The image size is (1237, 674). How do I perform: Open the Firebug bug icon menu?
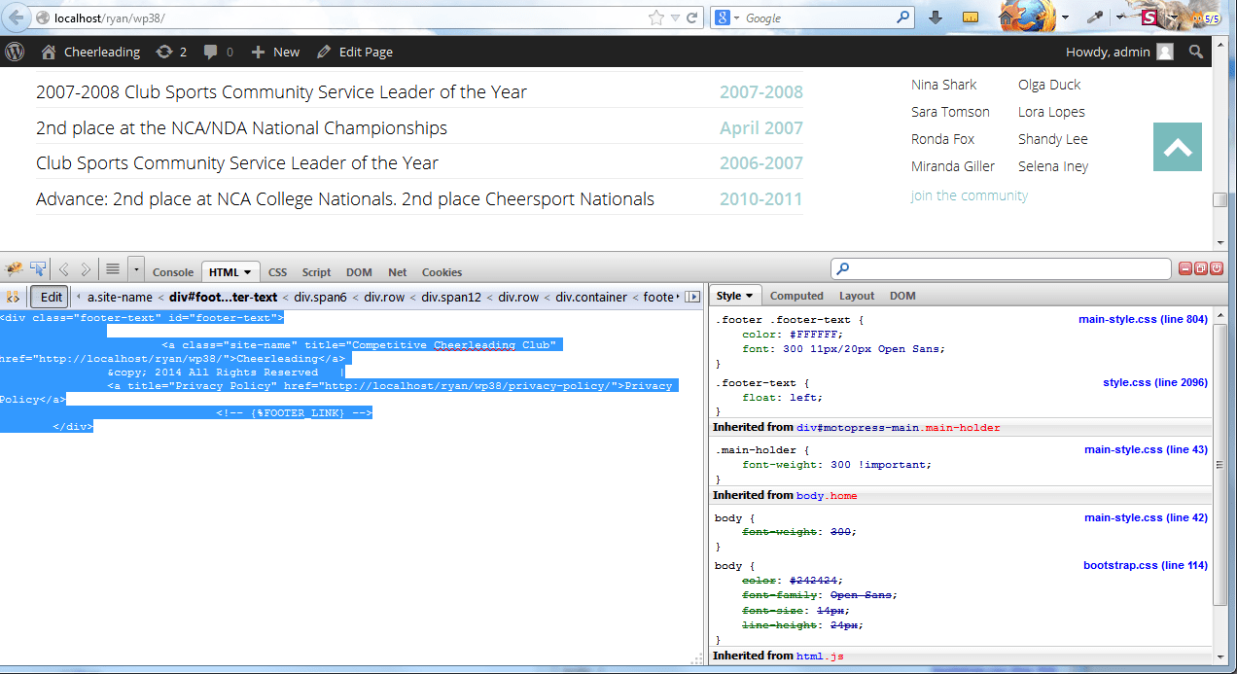coord(14,268)
